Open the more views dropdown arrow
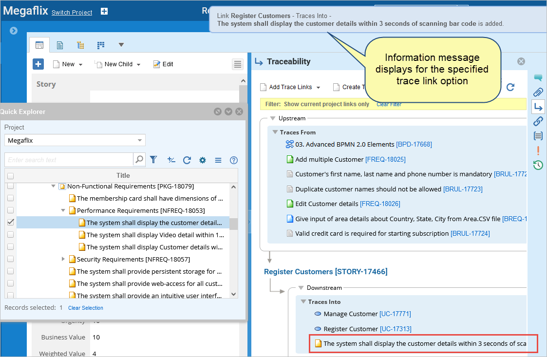Screen dimensions: 547x357 [121, 45]
